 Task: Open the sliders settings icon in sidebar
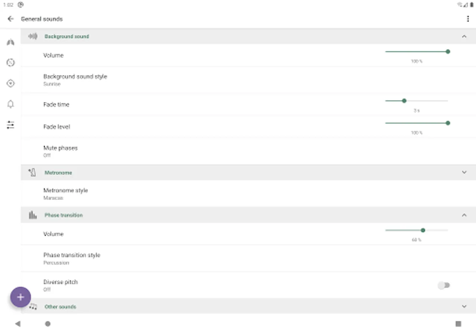tap(10, 125)
